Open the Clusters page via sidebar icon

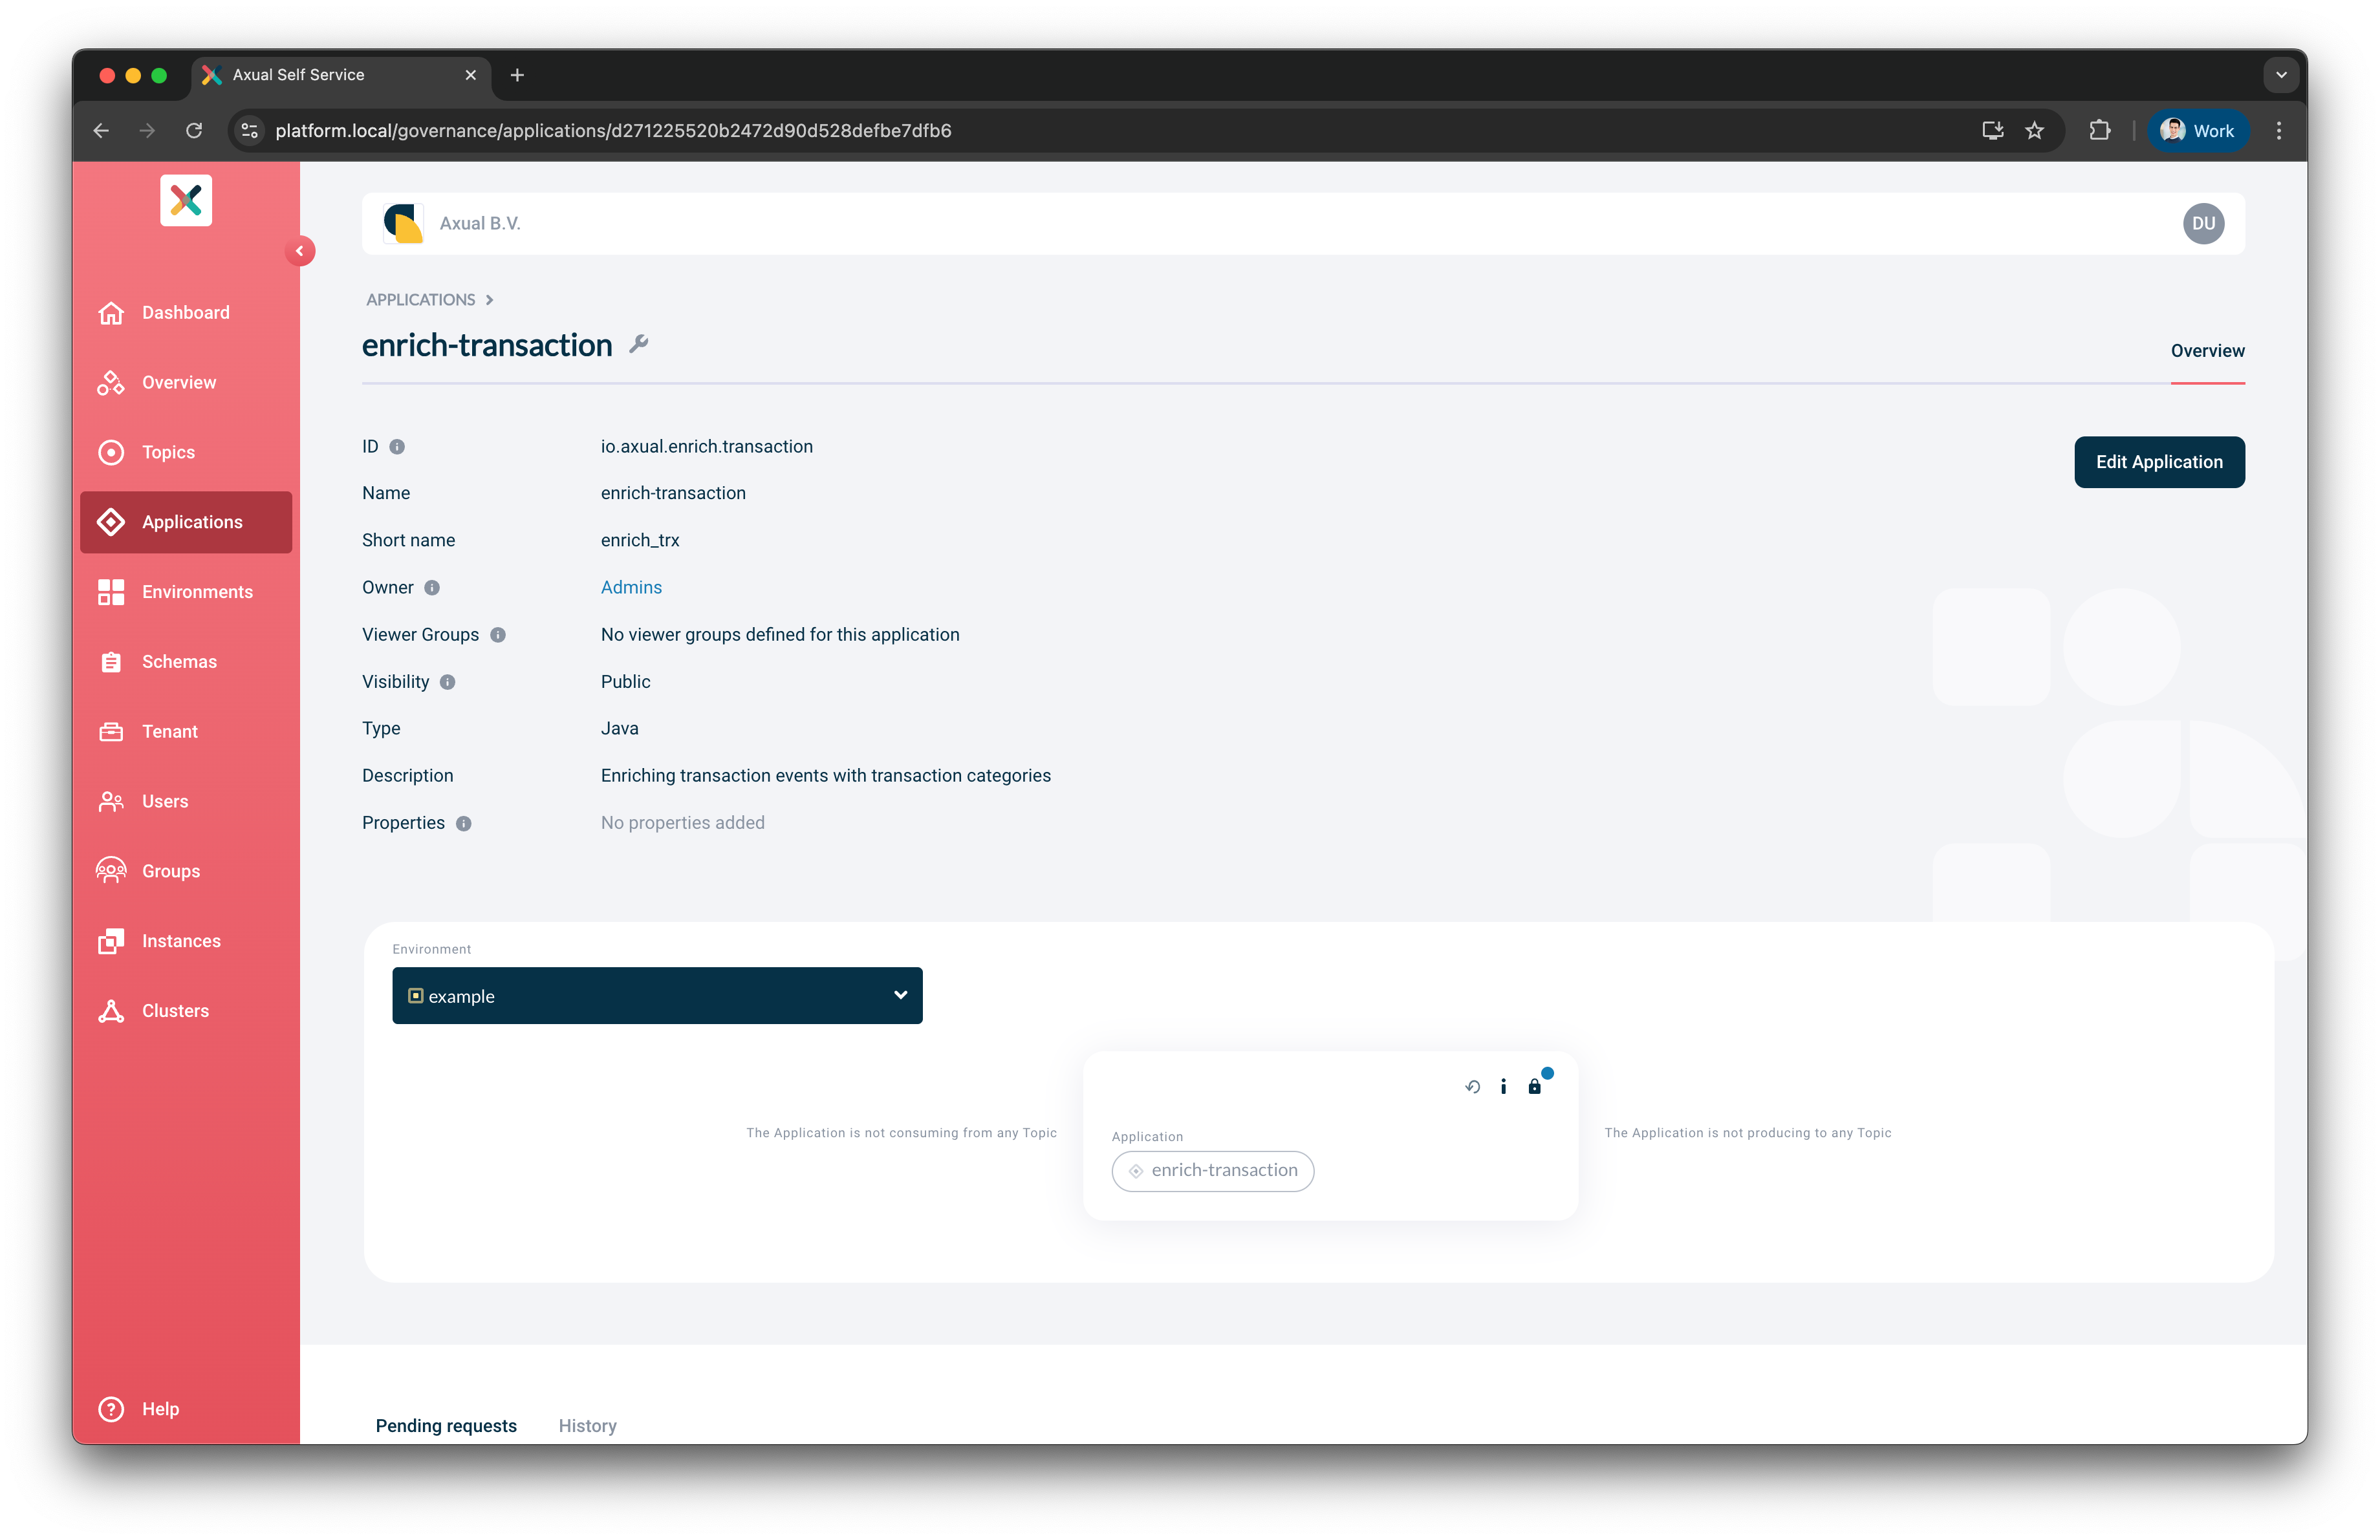pos(174,1011)
